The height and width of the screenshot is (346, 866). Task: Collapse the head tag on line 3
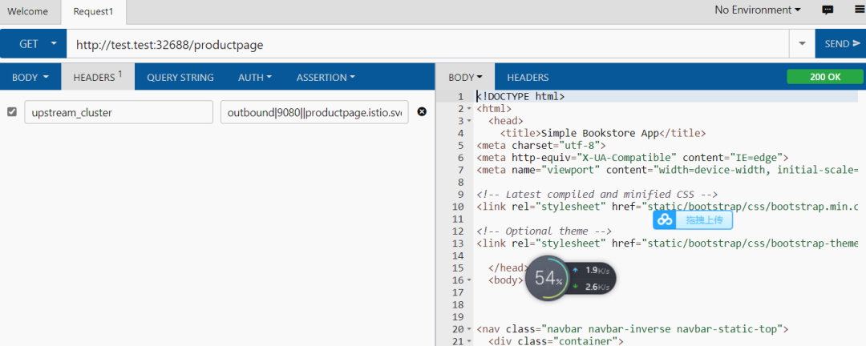(469, 120)
